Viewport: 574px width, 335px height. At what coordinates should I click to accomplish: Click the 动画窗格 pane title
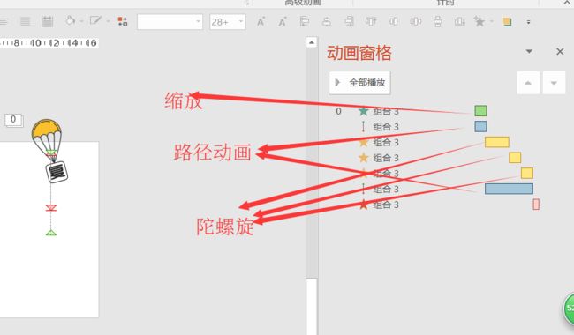[x=359, y=53]
